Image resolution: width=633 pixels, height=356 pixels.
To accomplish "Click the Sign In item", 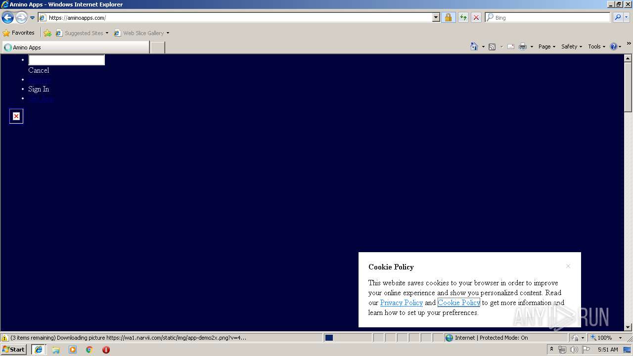I will (39, 89).
